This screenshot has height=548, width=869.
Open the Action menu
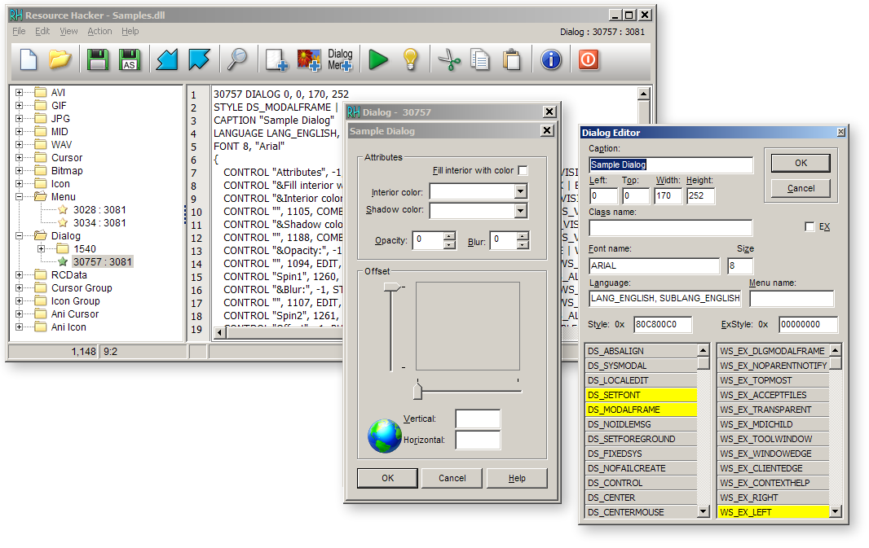99,31
